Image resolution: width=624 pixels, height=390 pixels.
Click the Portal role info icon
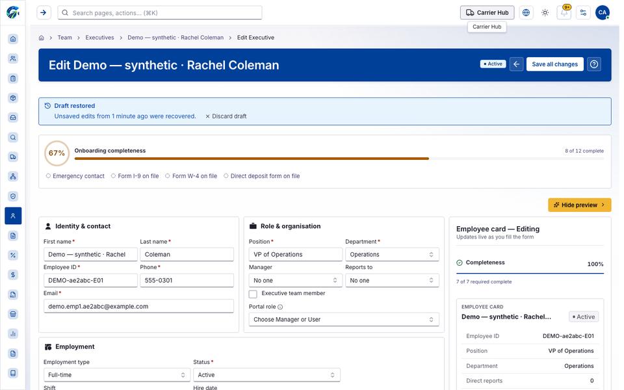280,307
